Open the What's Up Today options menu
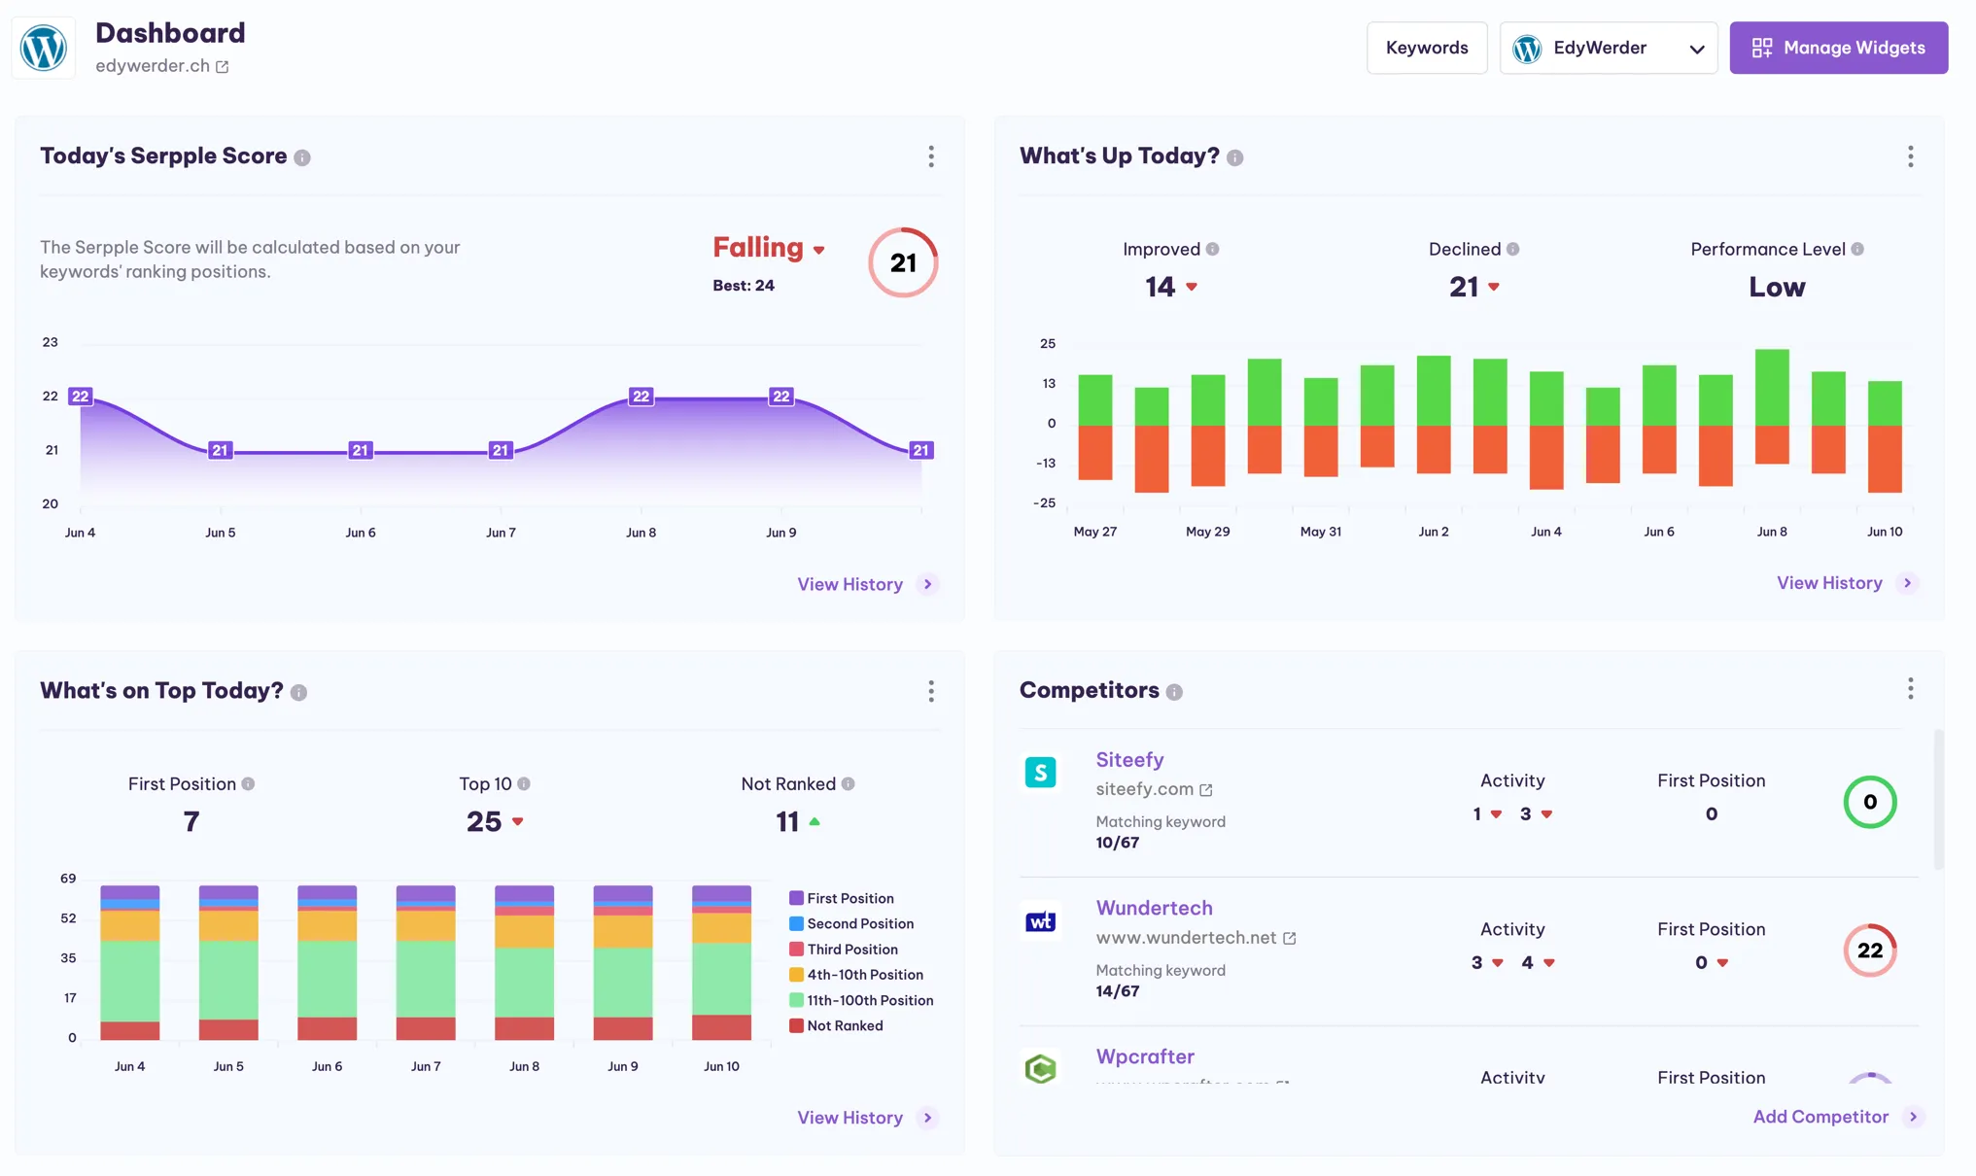Image resolution: width=1976 pixels, height=1176 pixels. click(1910, 156)
